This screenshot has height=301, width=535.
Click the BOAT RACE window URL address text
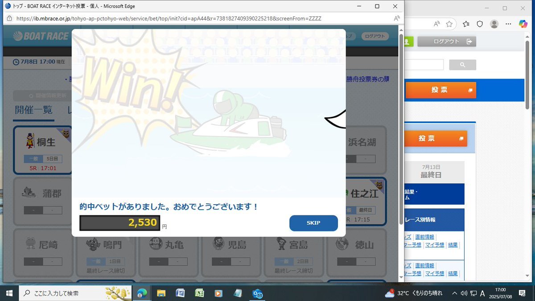[x=169, y=19]
